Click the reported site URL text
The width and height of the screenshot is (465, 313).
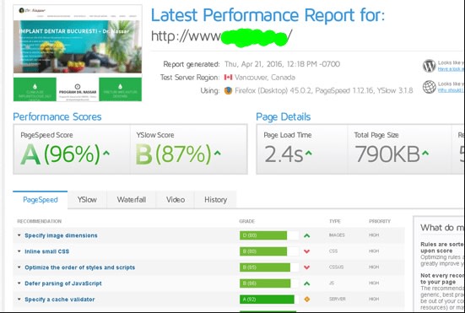point(221,36)
